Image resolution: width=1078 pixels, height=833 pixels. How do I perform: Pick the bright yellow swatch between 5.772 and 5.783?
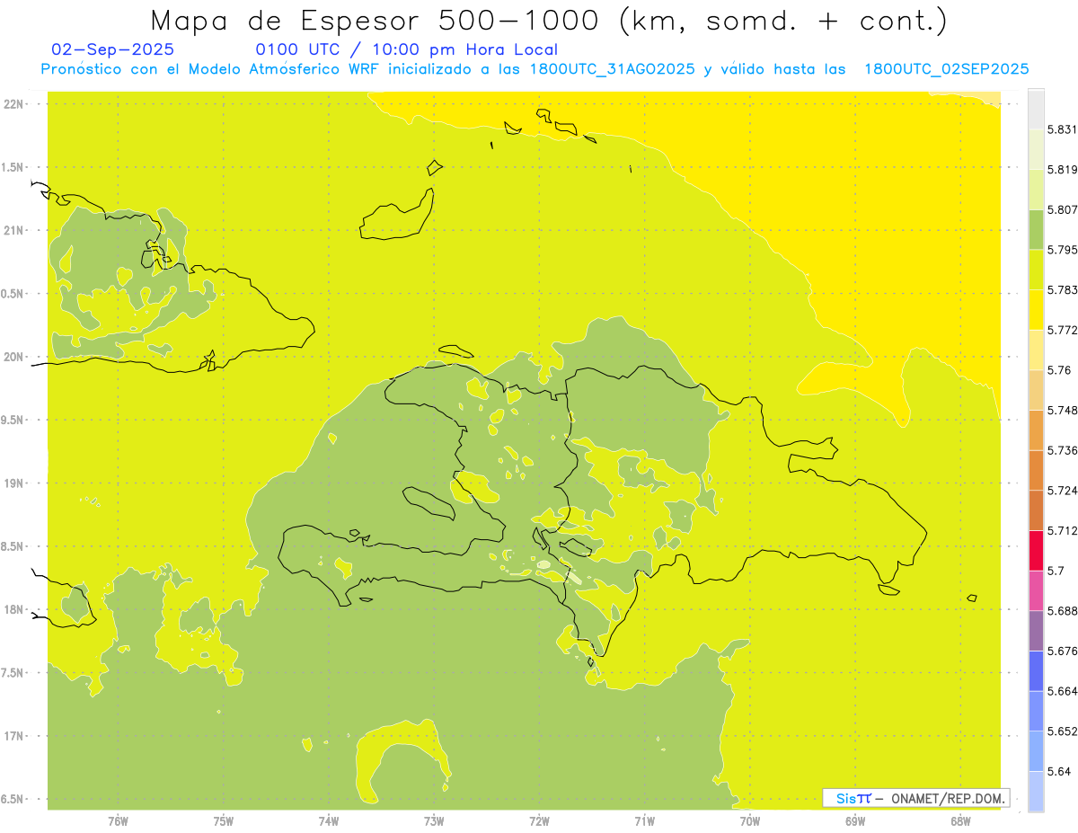coord(1036,308)
